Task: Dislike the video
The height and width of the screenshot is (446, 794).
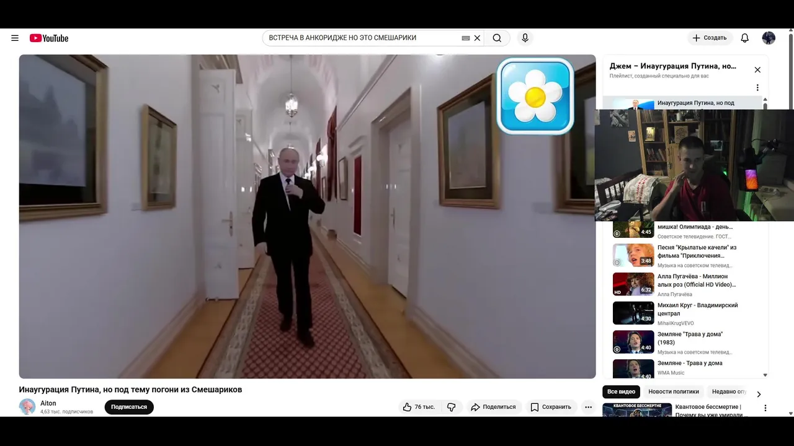Action: pos(452,407)
